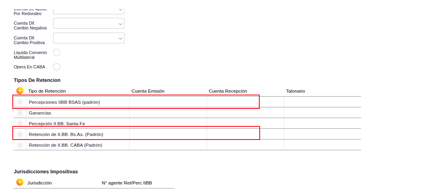Click Cuenta Emisión cell for Retención Bs.As. row

point(168,134)
